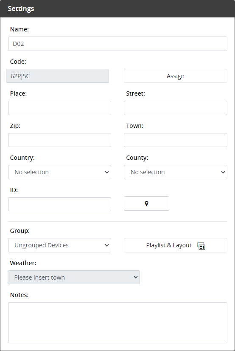Click the 'Group:' field label
235x351 pixels.
(x=20, y=231)
